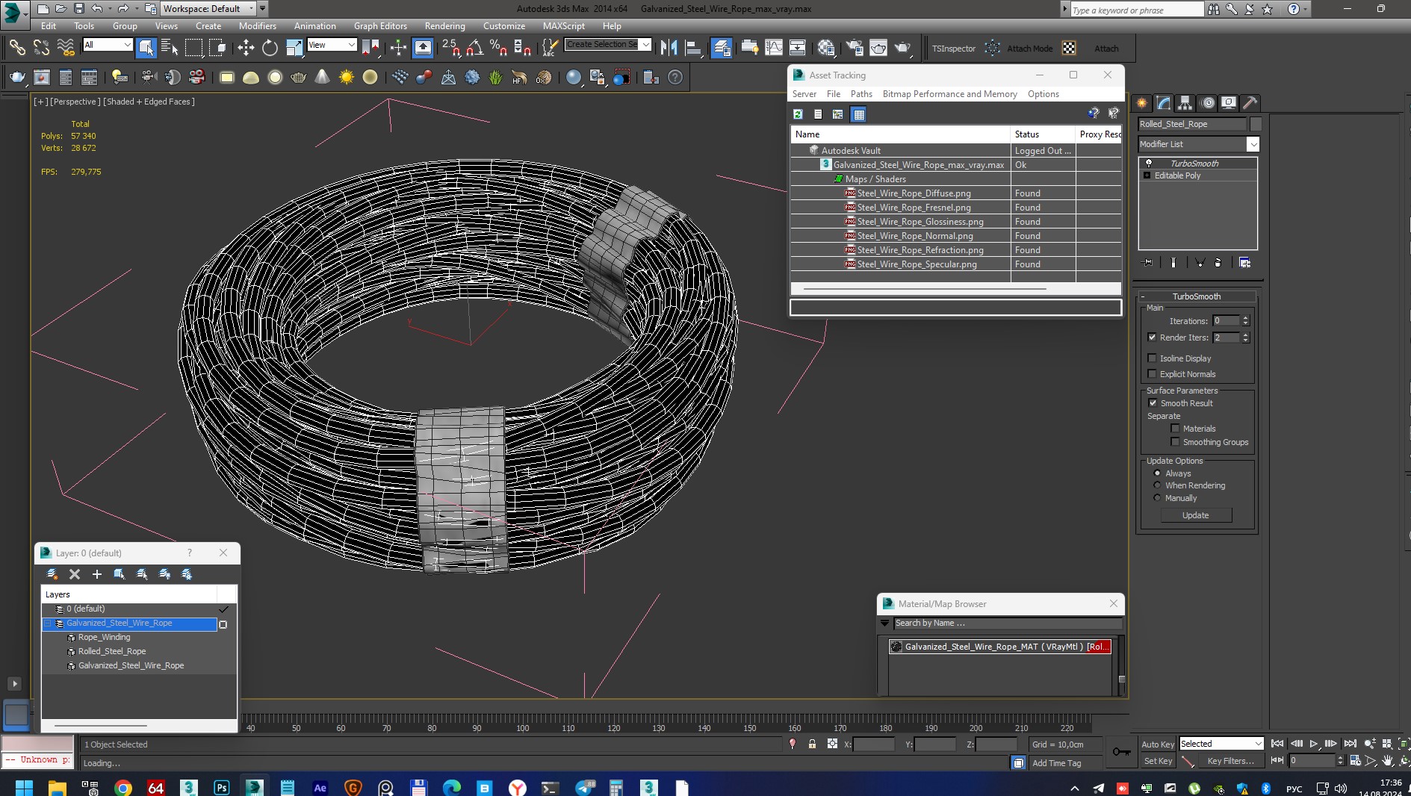The height and width of the screenshot is (796, 1411).
Task: Click the TSInspector button
Action: (953, 49)
